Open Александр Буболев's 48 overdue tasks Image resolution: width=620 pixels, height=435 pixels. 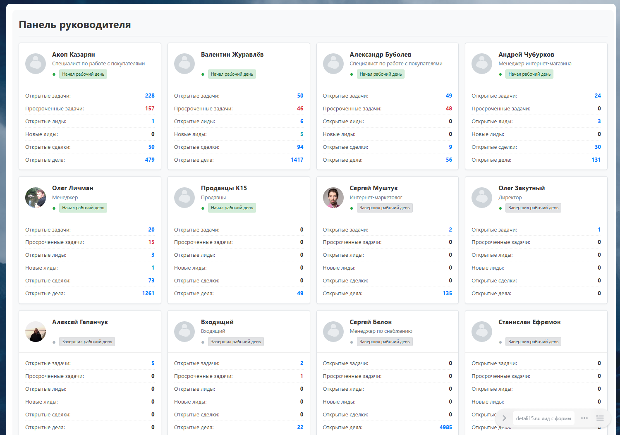[449, 108]
